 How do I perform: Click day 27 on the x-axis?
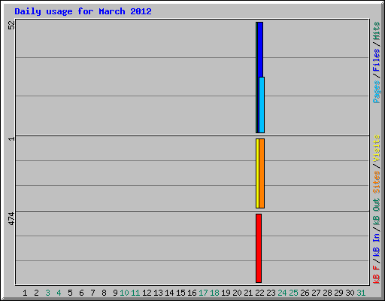(316, 293)
